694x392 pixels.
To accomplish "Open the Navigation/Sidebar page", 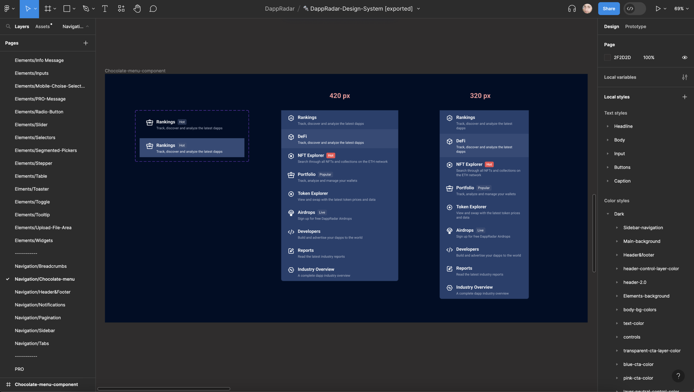I will [x=35, y=331].
